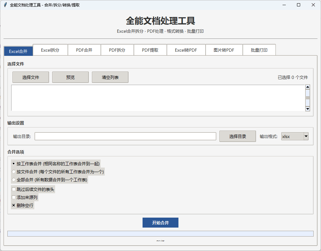Image resolution: width=321 pixels, height=251 pixels.
Task: Maximize the window
Action: point(299,5)
